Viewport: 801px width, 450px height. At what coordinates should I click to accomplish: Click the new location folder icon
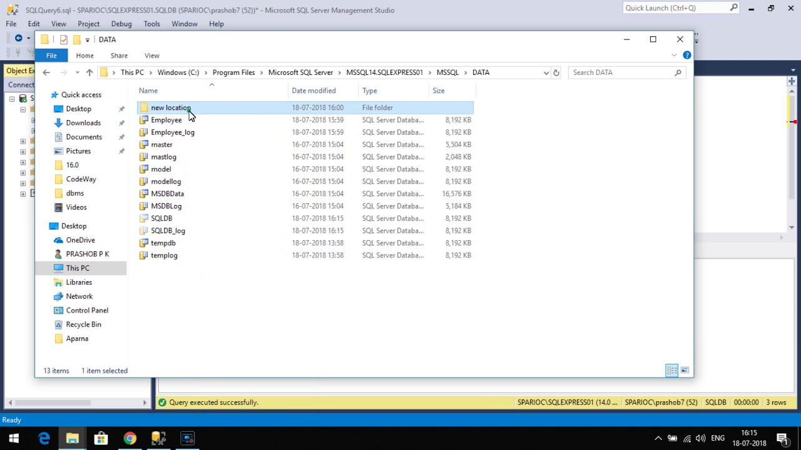(144, 107)
